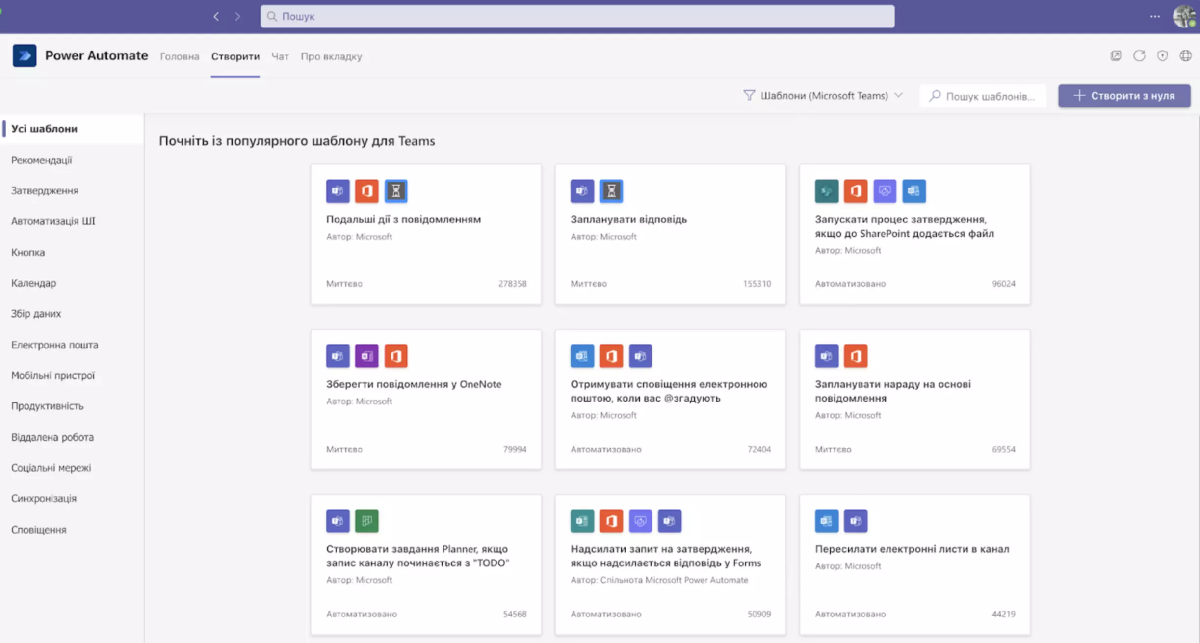1200x643 pixels.
Task: Open 'Запланувати нараду на основі повідомлення' title
Action: tap(893, 391)
